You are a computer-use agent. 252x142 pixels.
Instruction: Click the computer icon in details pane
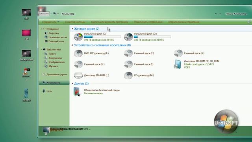[x=46, y=131]
